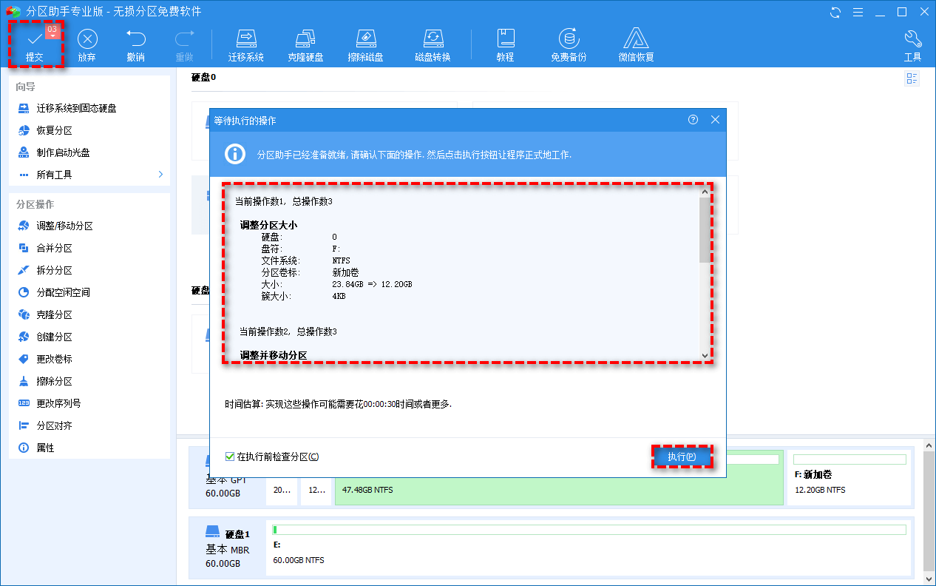
Task: Click the dialog help question mark
Action: click(693, 119)
